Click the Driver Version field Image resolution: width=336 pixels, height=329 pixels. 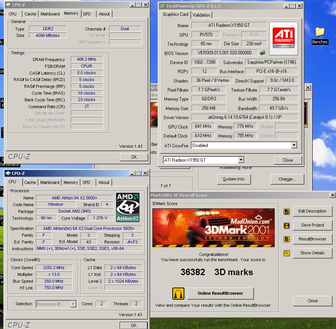pos(245,117)
